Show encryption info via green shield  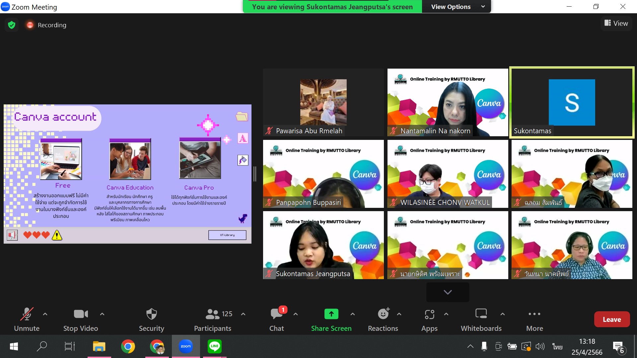(x=12, y=25)
